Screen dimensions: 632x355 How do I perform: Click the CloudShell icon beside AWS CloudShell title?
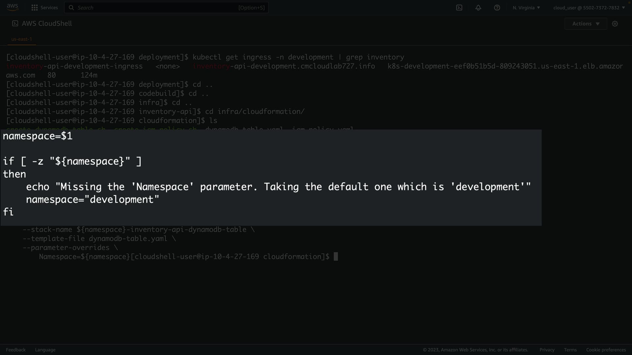15,23
